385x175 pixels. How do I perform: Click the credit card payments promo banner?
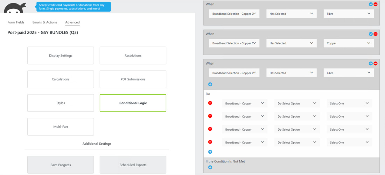coord(73,7)
